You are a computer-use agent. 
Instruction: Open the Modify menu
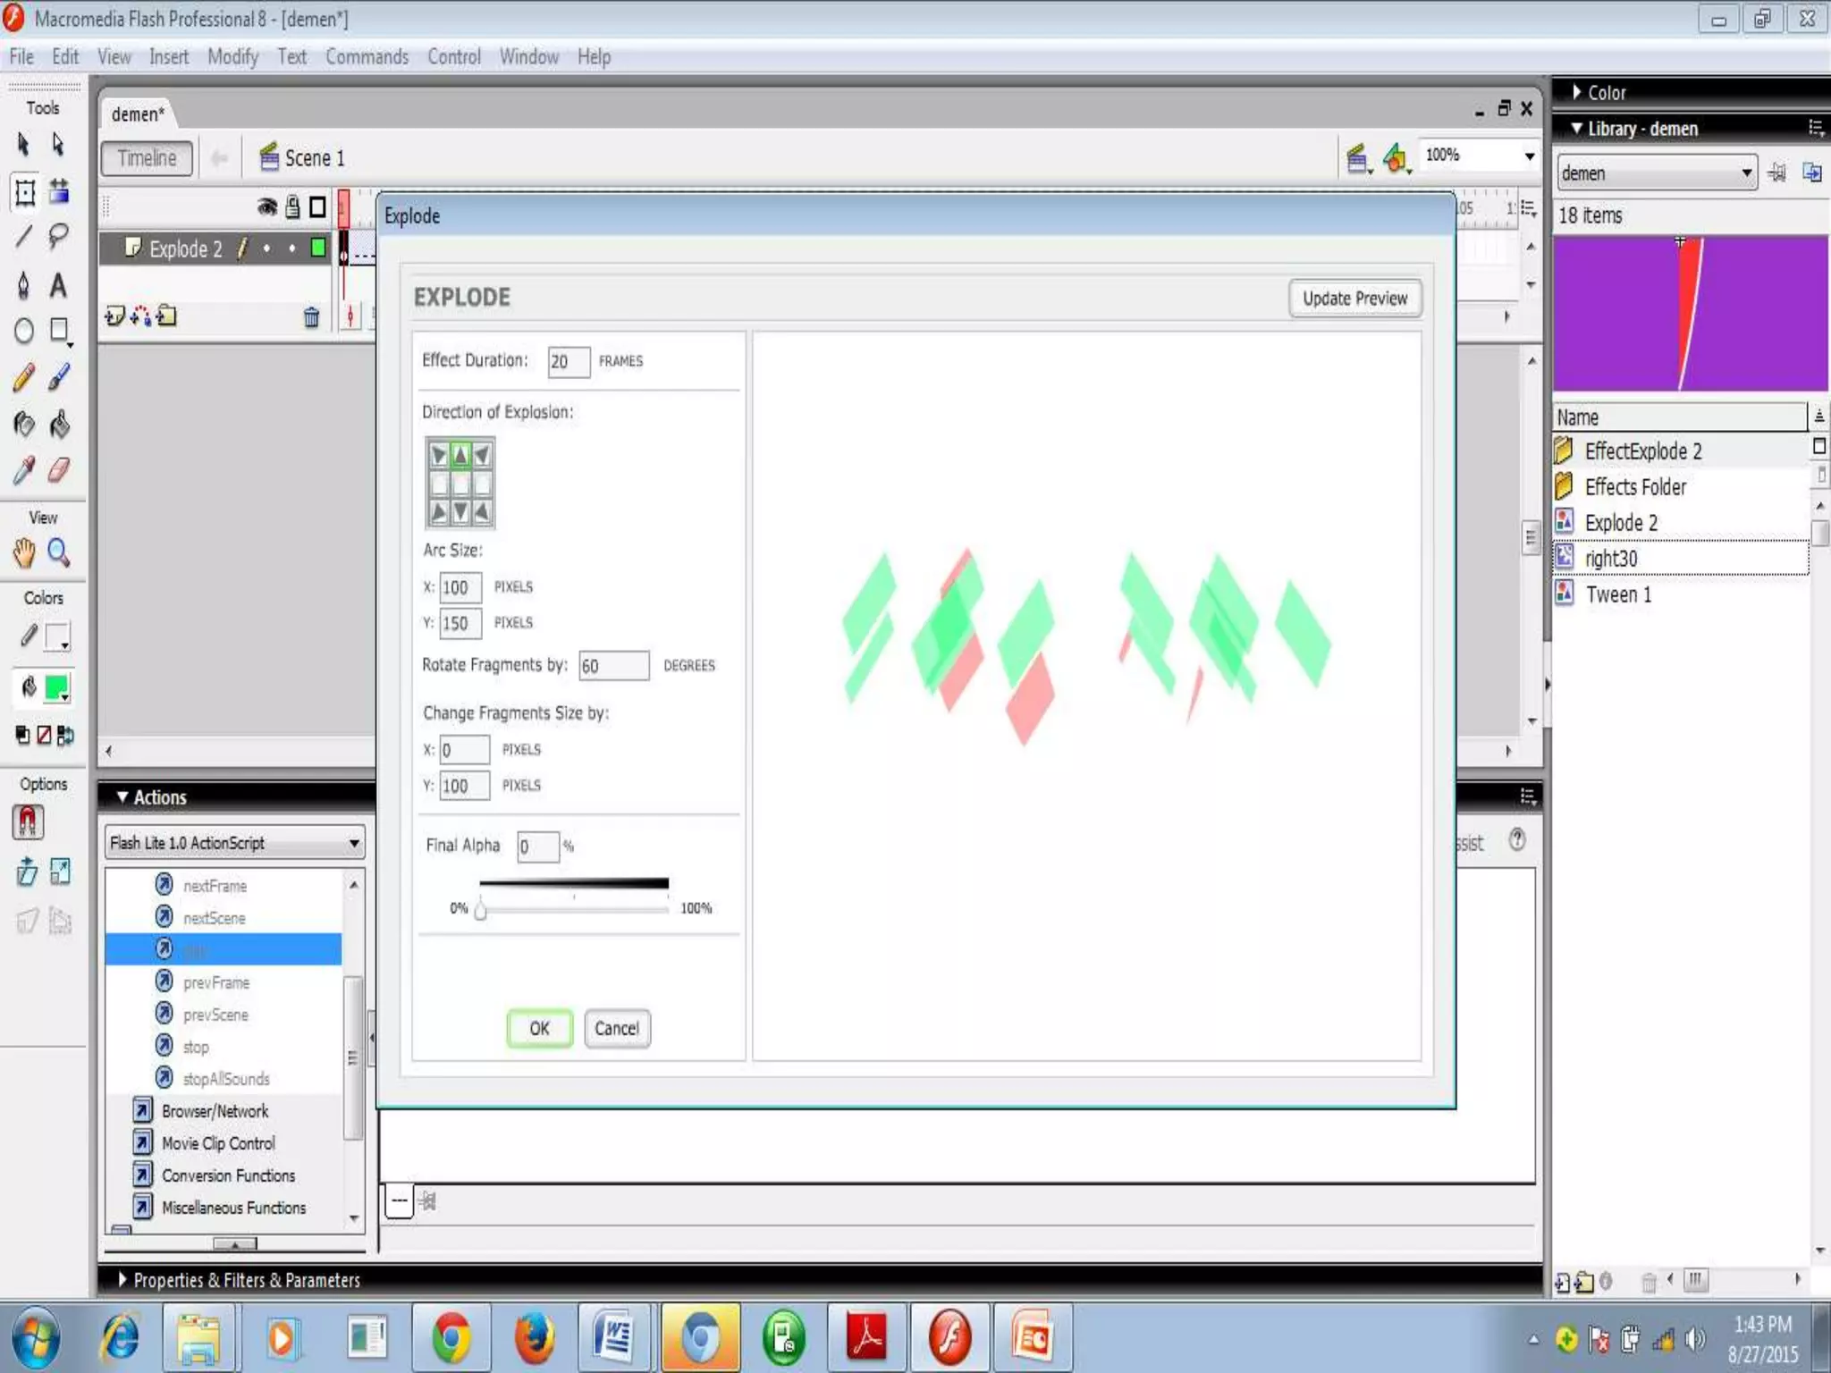[x=232, y=57]
